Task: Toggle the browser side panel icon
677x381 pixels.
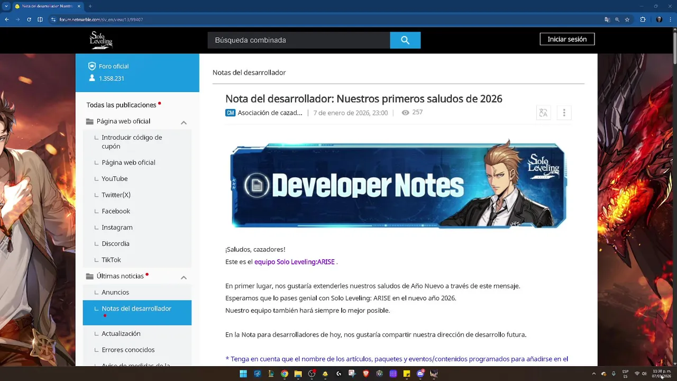Action: 40,20
